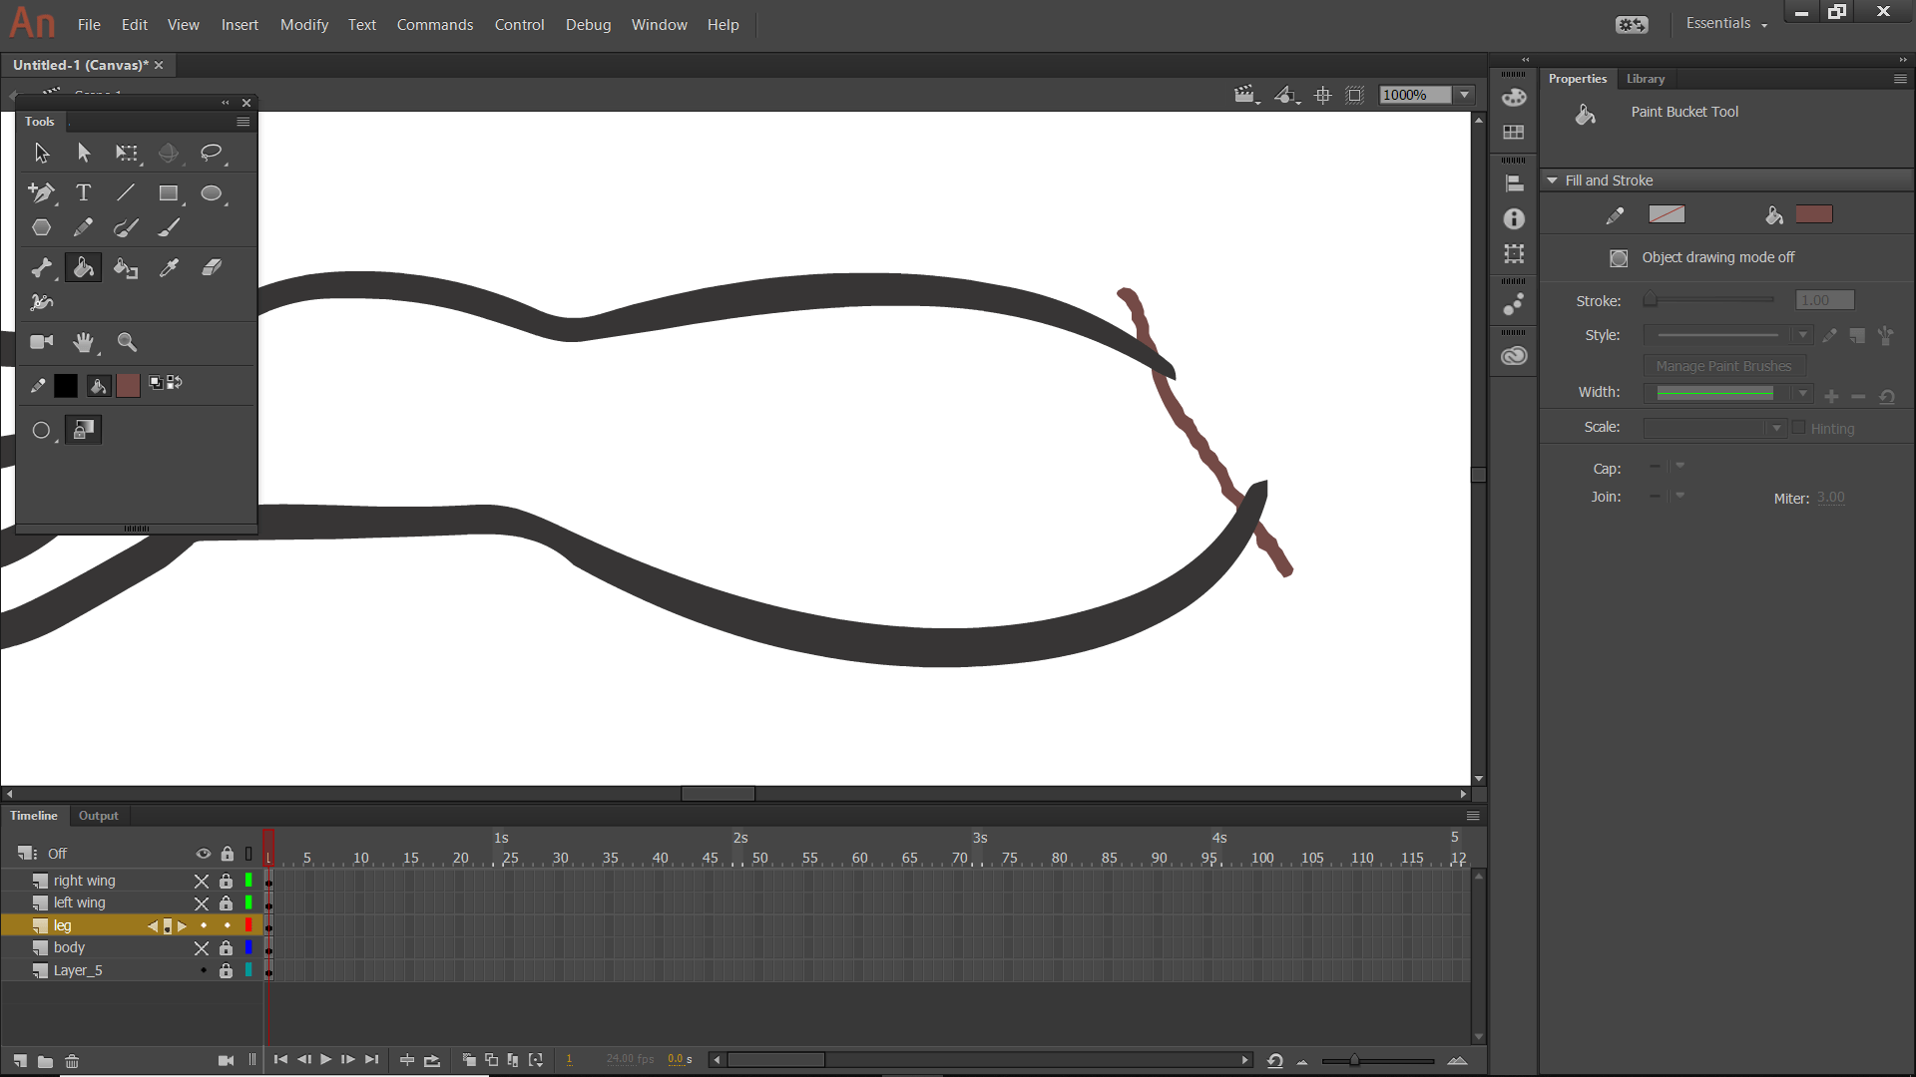This screenshot has width=1916, height=1077.
Task: Open the stroke Style dropdown
Action: click(x=1802, y=335)
